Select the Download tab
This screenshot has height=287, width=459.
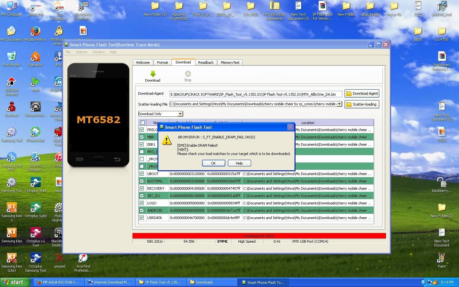pyautogui.click(x=183, y=62)
